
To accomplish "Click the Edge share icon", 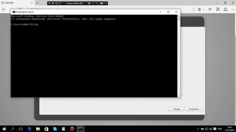I will tap(225, 10).
